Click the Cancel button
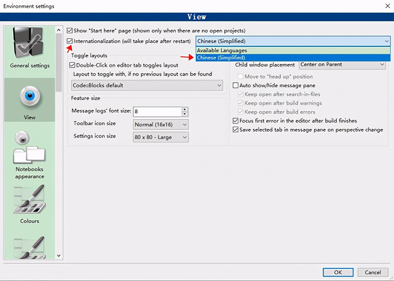This screenshot has width=394, height=281. [x=373, y=272]
